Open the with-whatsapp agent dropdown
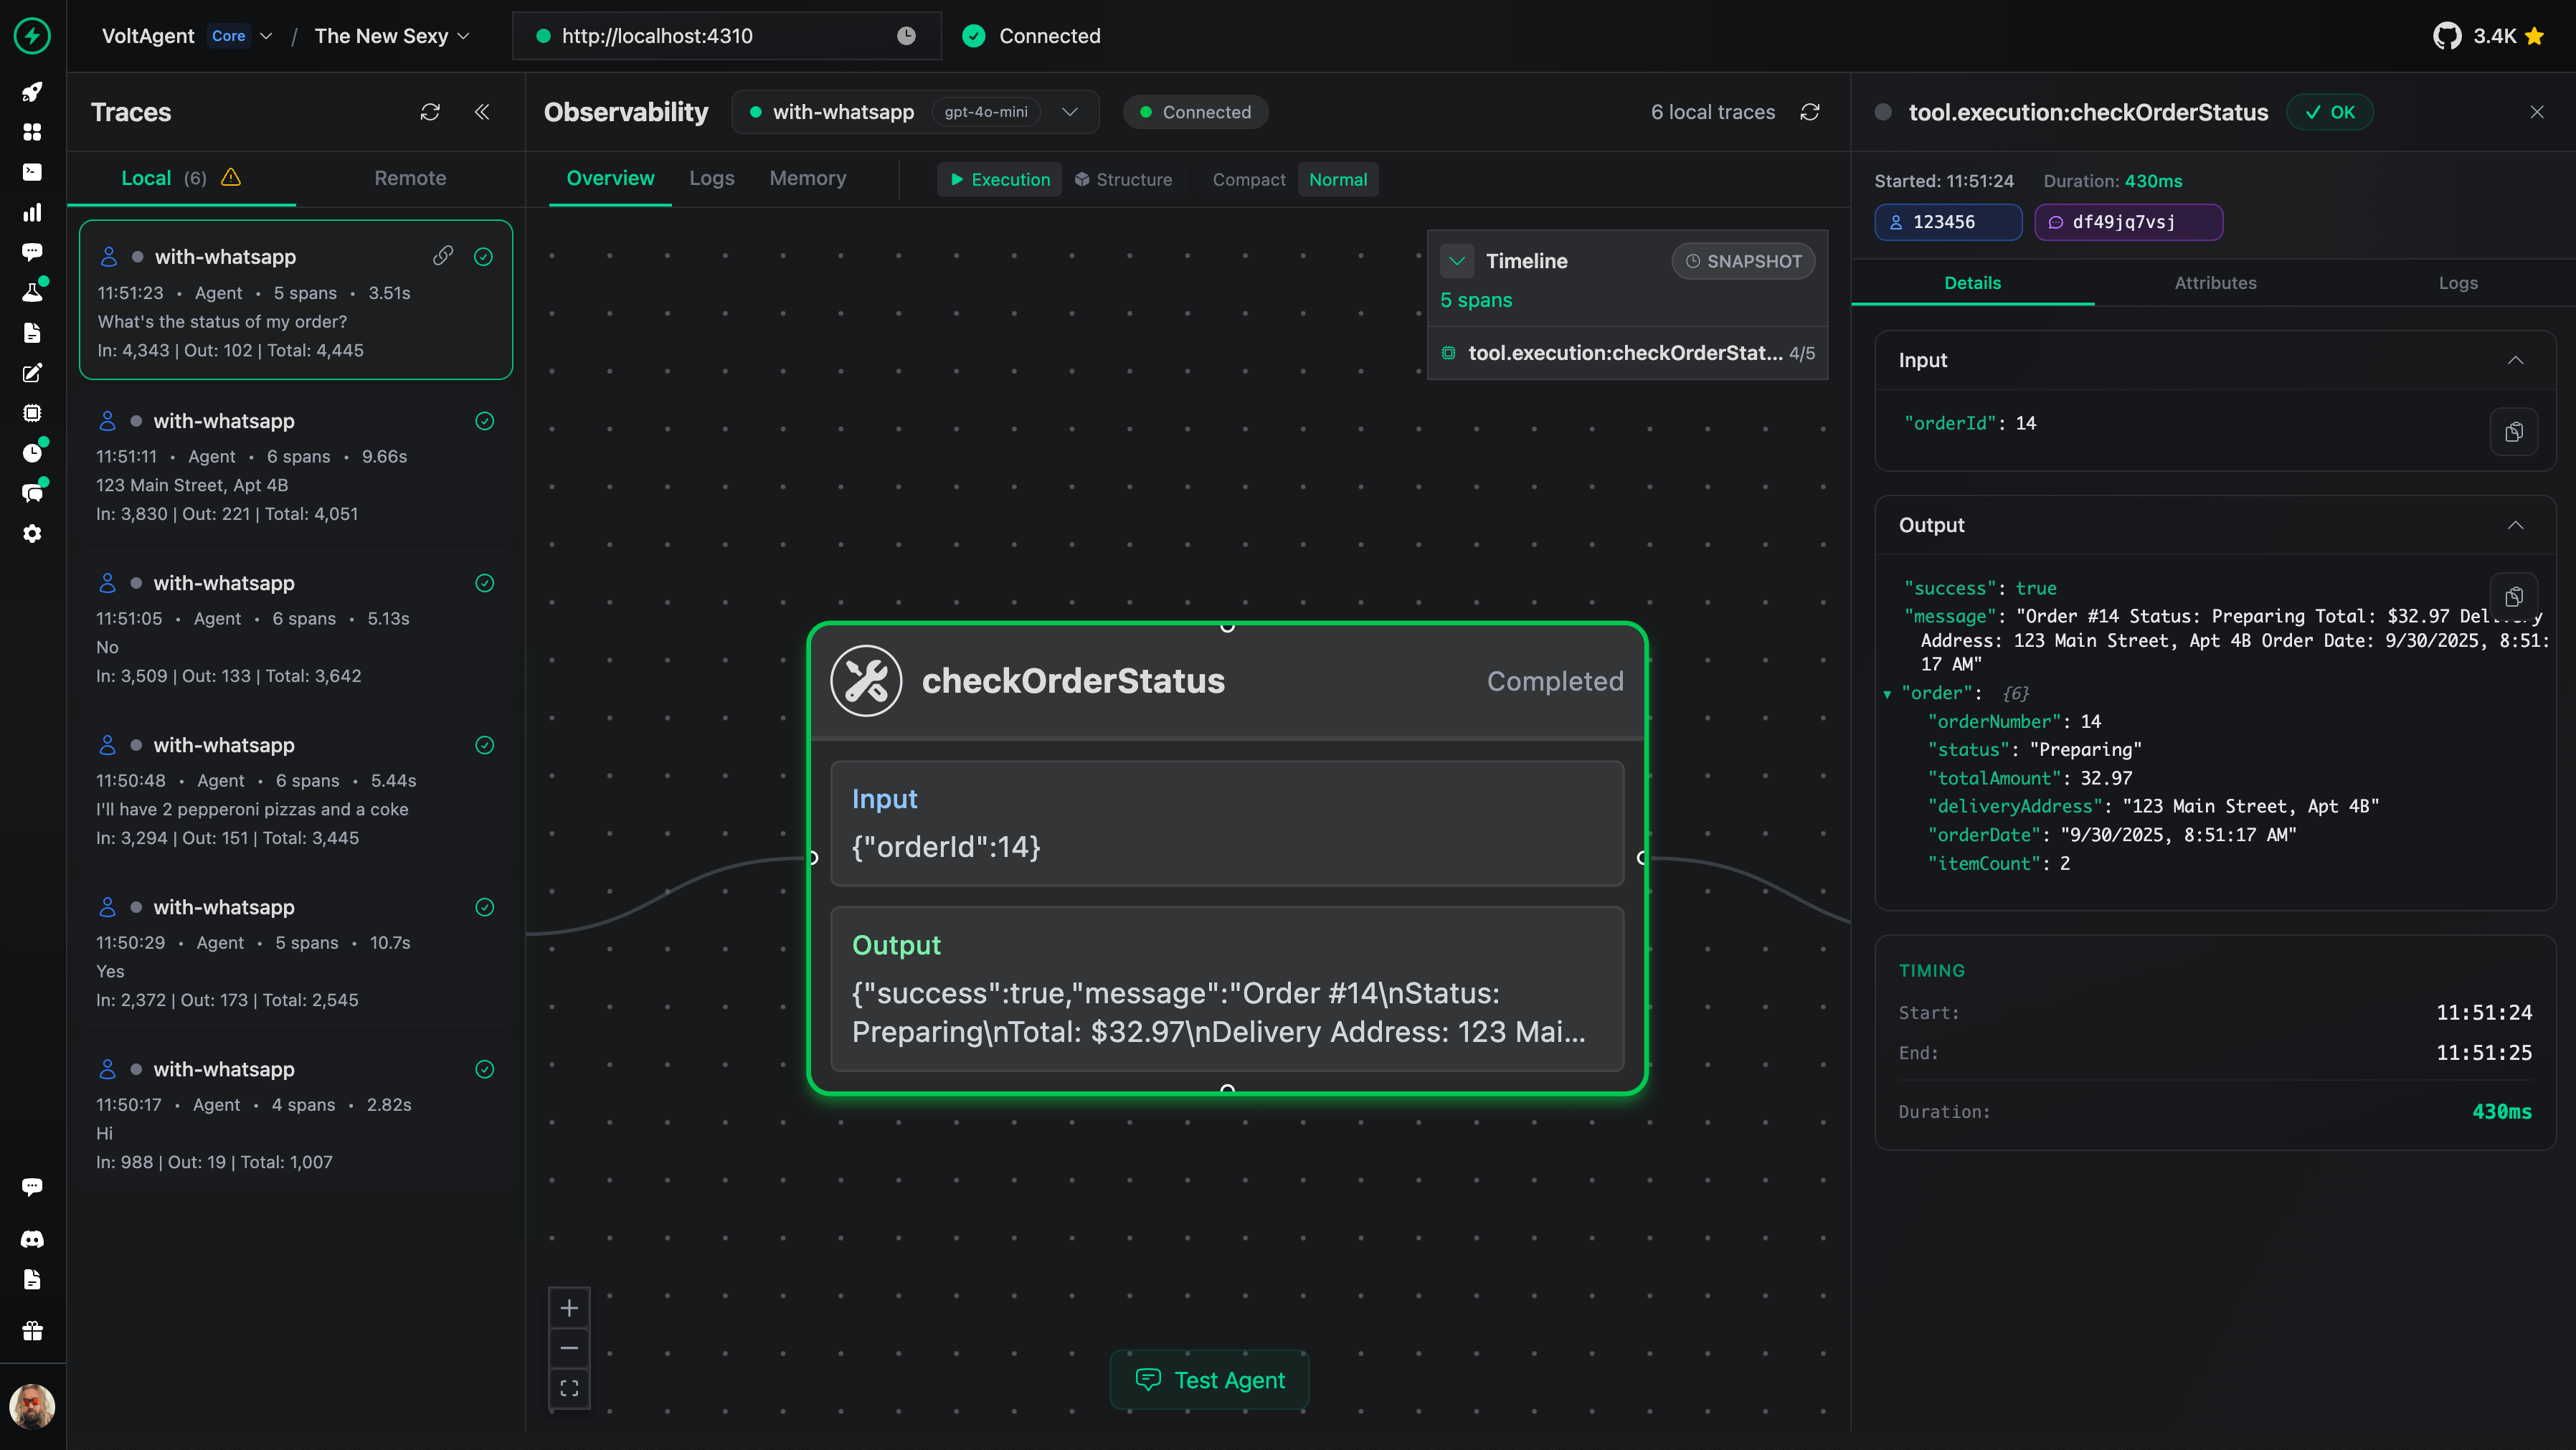Image resolution: width=2576 pixels, height=1450 pixels. 1069,112
